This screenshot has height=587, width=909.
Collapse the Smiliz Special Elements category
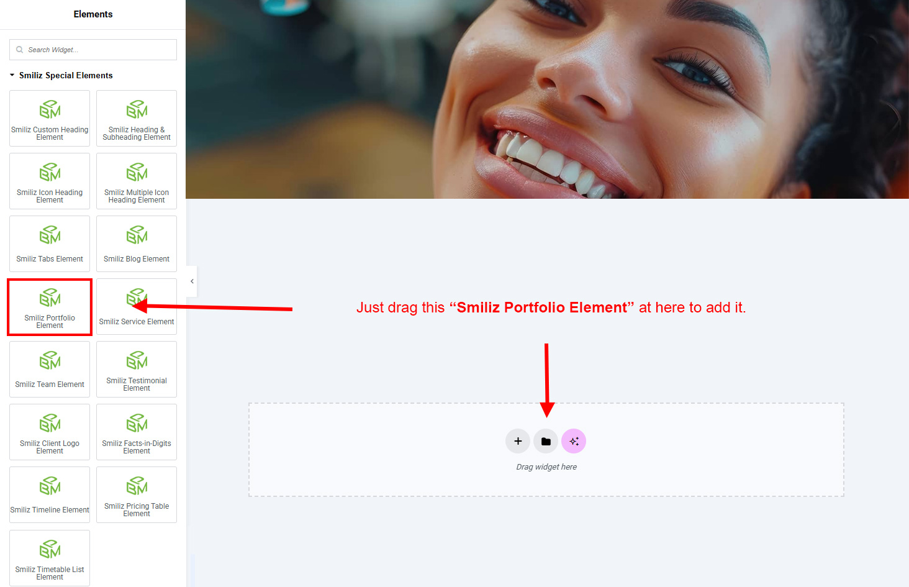(12, 75)
